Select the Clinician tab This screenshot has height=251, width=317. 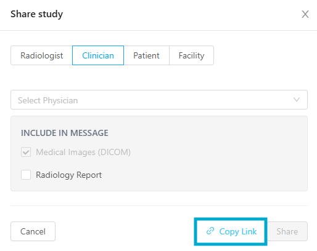tap(98, 55)
